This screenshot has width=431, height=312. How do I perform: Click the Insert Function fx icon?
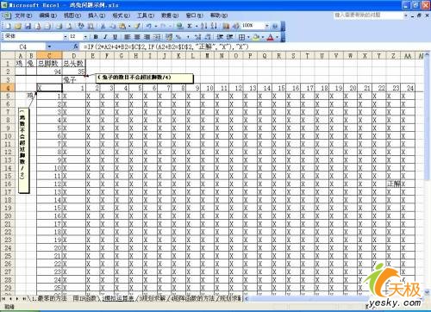coord(76,46)
